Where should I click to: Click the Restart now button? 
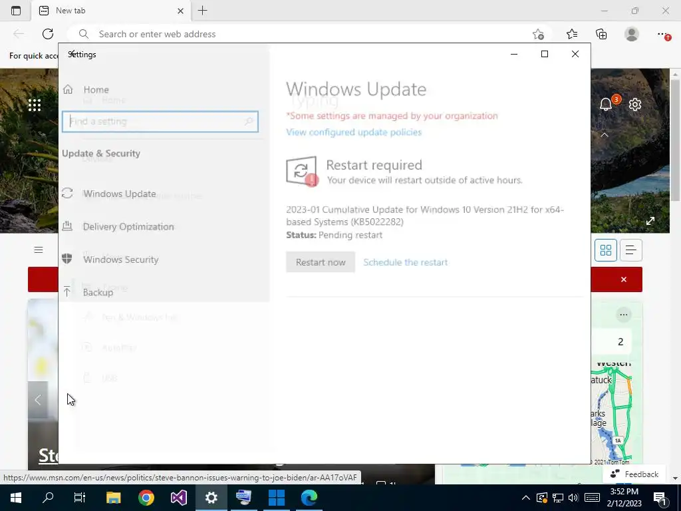(x=321, y=262)
